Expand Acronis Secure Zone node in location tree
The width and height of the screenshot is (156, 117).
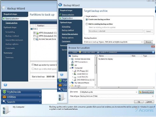(70, 59)
